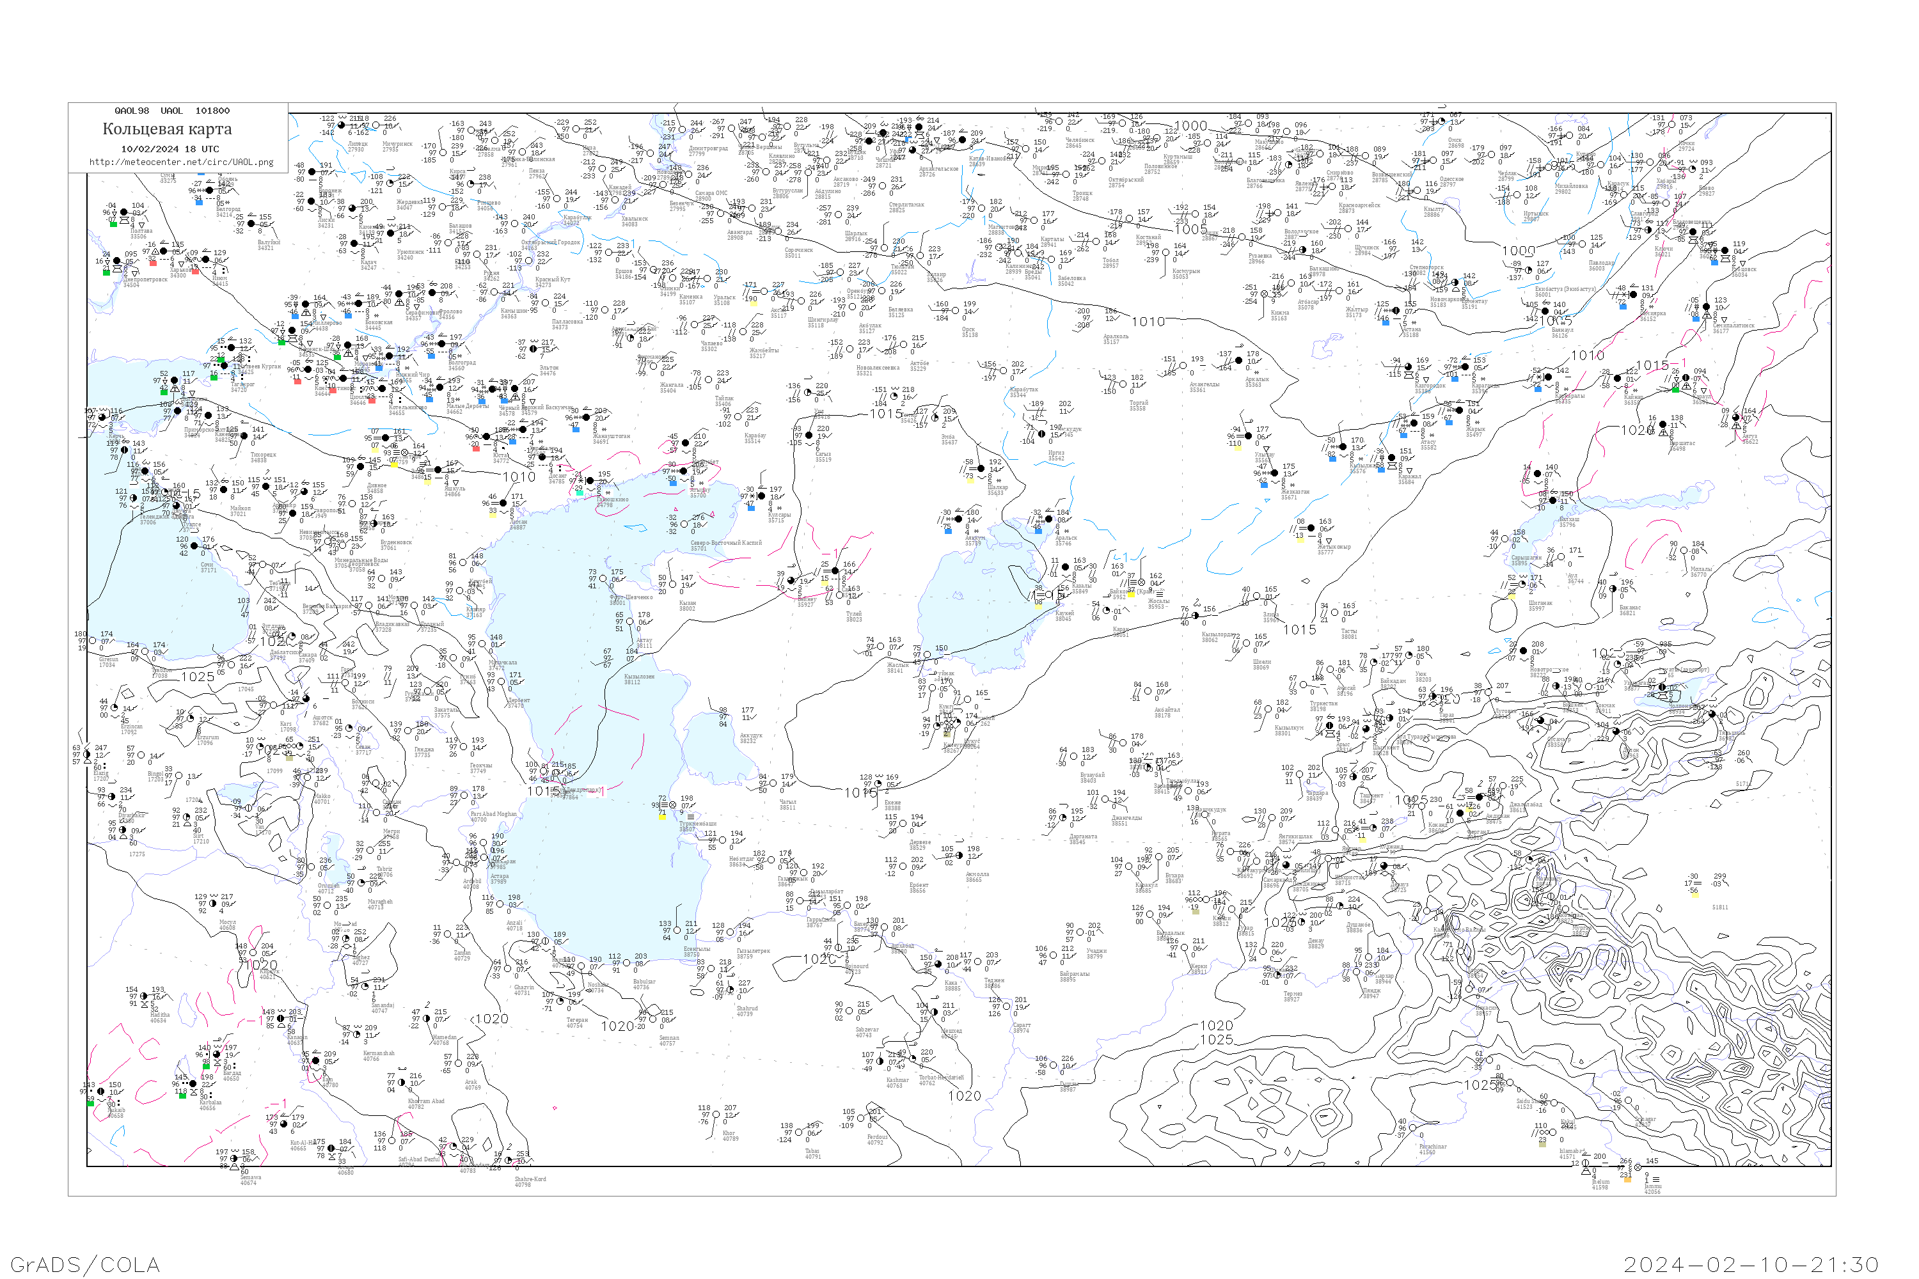The image size is (1919, 1279).
Task: Click the red square under Харьков station
Action: click(x=153, y=263)
